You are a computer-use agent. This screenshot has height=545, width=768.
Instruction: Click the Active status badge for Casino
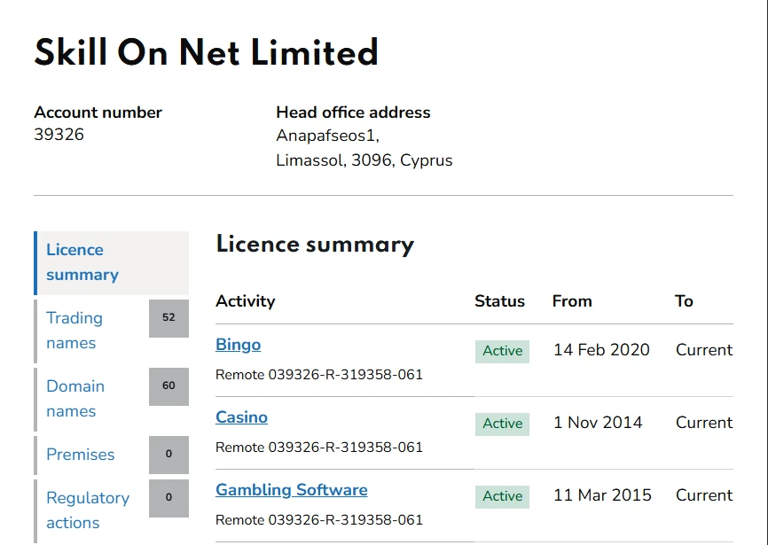(x=502, y=424)
